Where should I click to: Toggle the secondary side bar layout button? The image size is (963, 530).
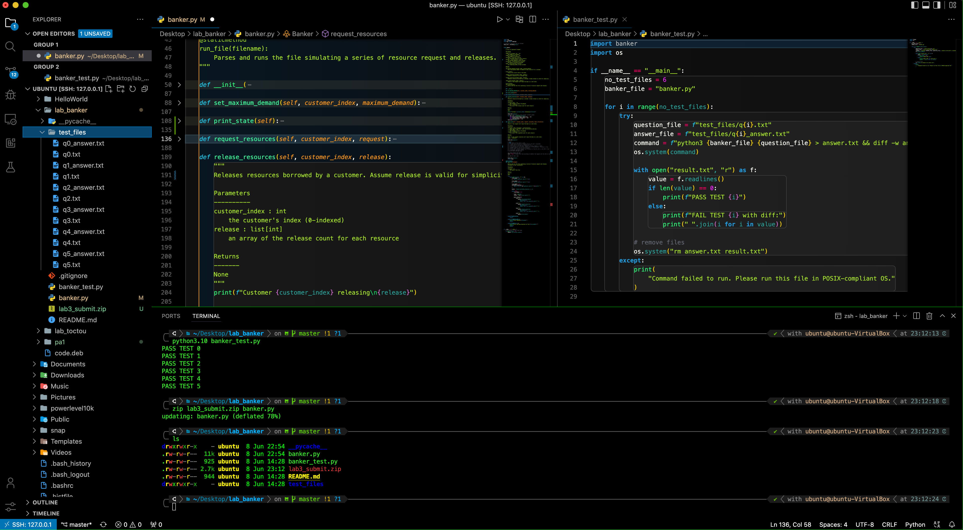point(937,5)
